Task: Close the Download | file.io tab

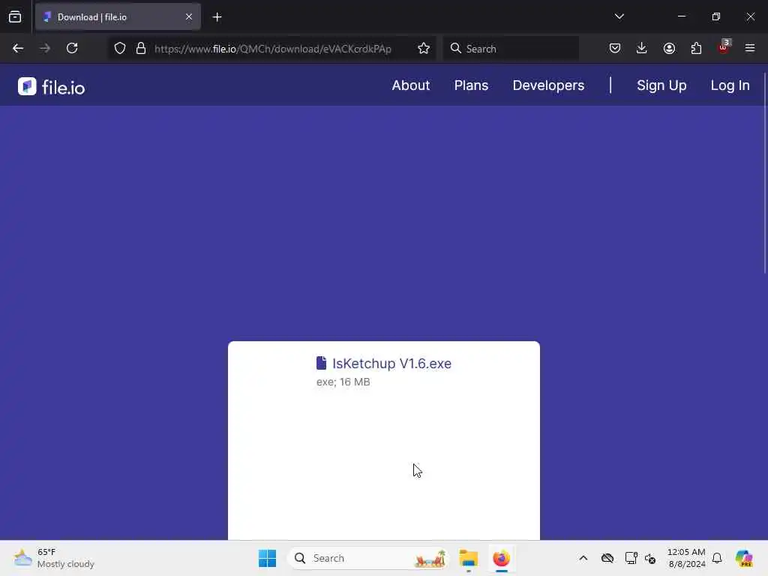Action: (189, 16)
